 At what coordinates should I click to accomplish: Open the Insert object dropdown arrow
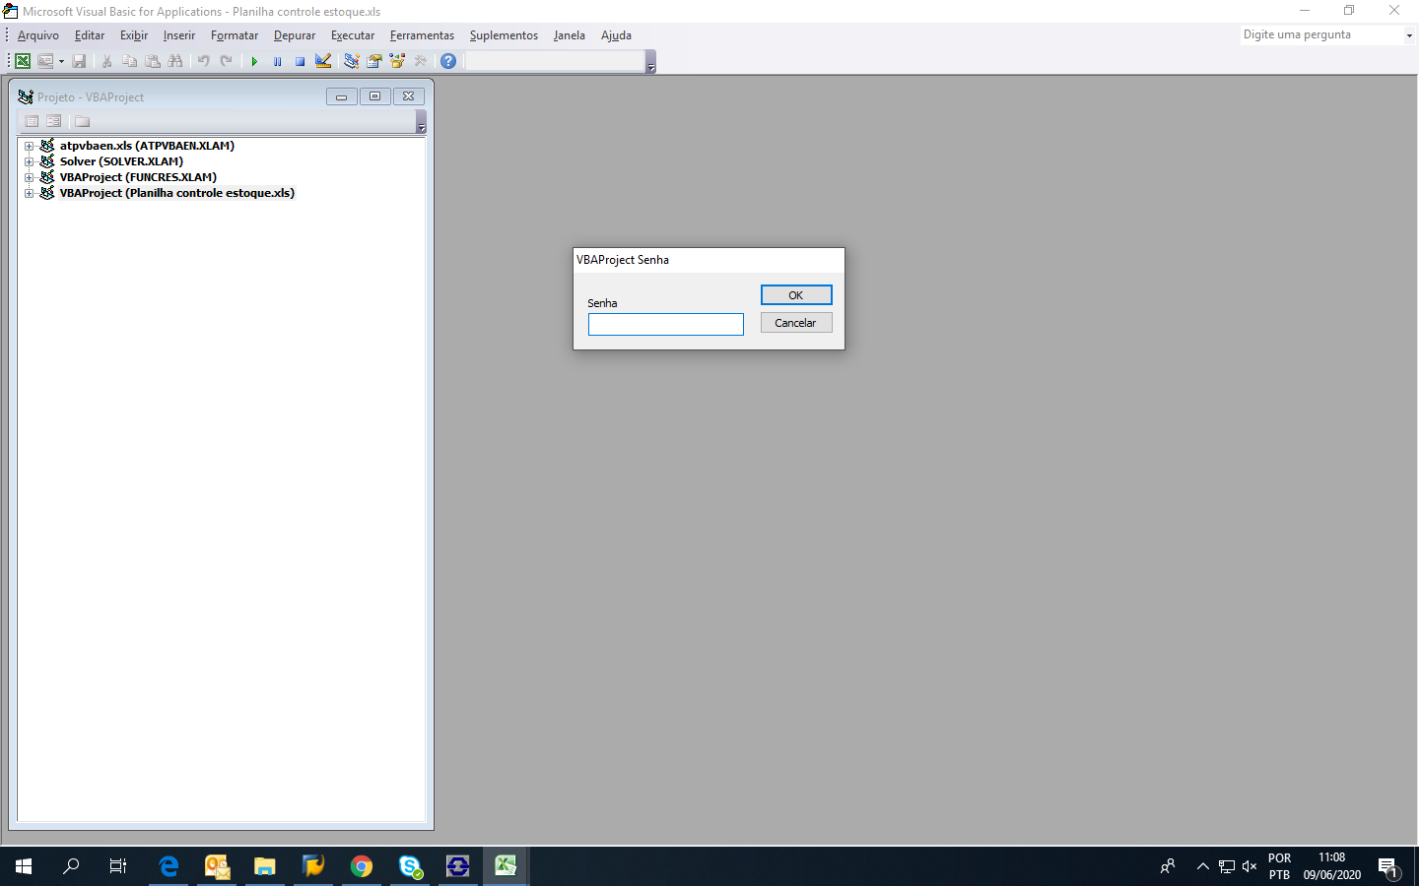pos(61,61)
